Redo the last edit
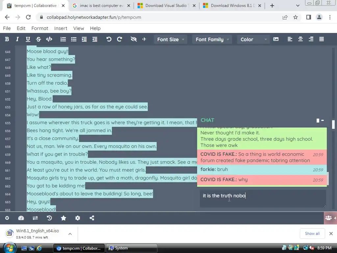Viewport: 337px width, 253px height. (x=119, y=39)
